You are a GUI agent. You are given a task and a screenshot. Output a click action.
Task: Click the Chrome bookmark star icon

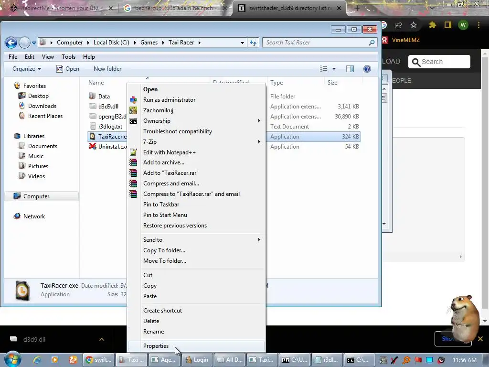414,25
